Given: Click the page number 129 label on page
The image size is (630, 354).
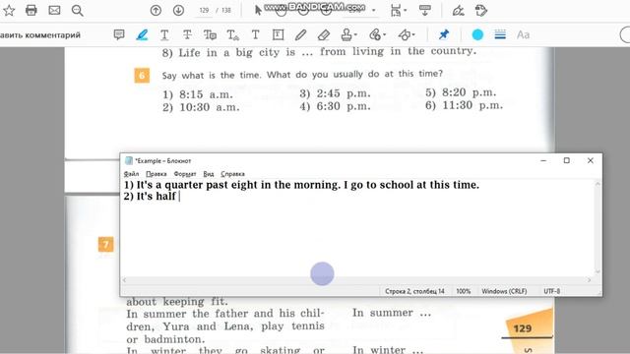Looking at the screenshot, I should tap(523, 328).
